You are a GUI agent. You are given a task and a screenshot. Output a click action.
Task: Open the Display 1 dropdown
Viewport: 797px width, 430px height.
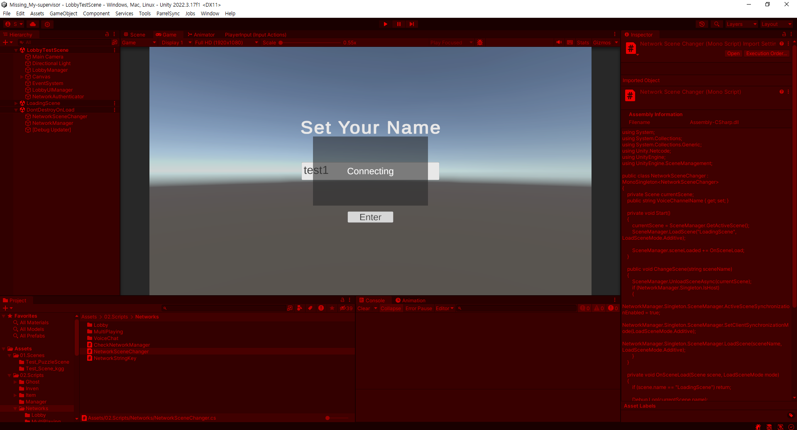pos(176,43)
